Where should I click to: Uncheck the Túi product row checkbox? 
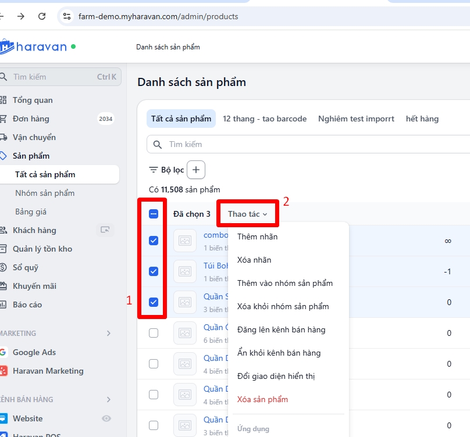click(x=154, y=271)
